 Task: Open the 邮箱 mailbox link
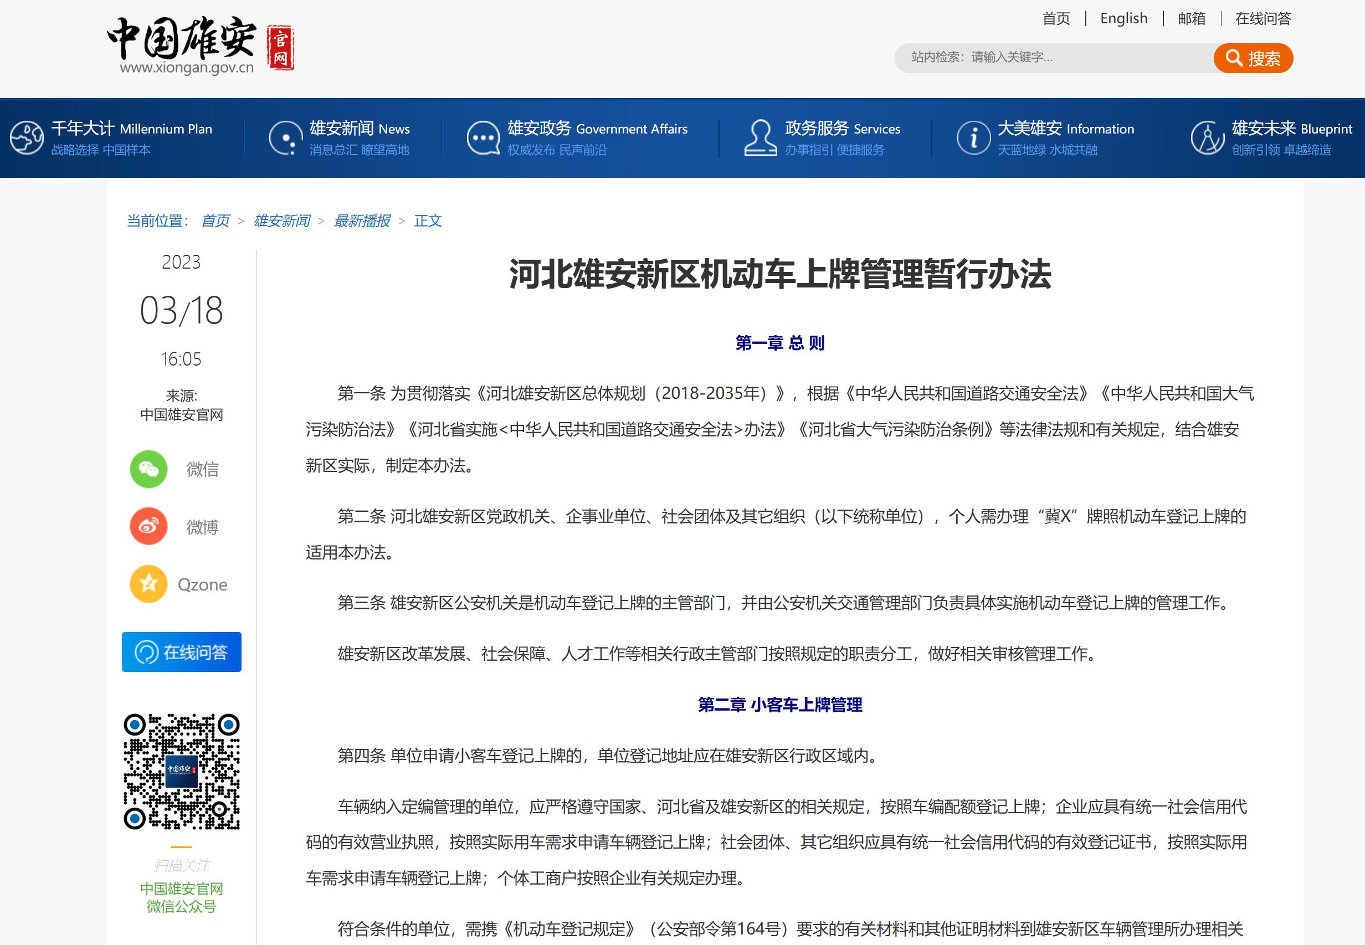(1192, 19)
